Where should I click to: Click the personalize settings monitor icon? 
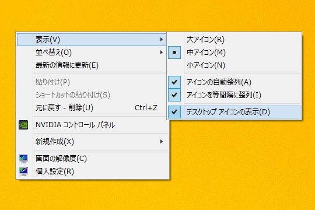23,171
